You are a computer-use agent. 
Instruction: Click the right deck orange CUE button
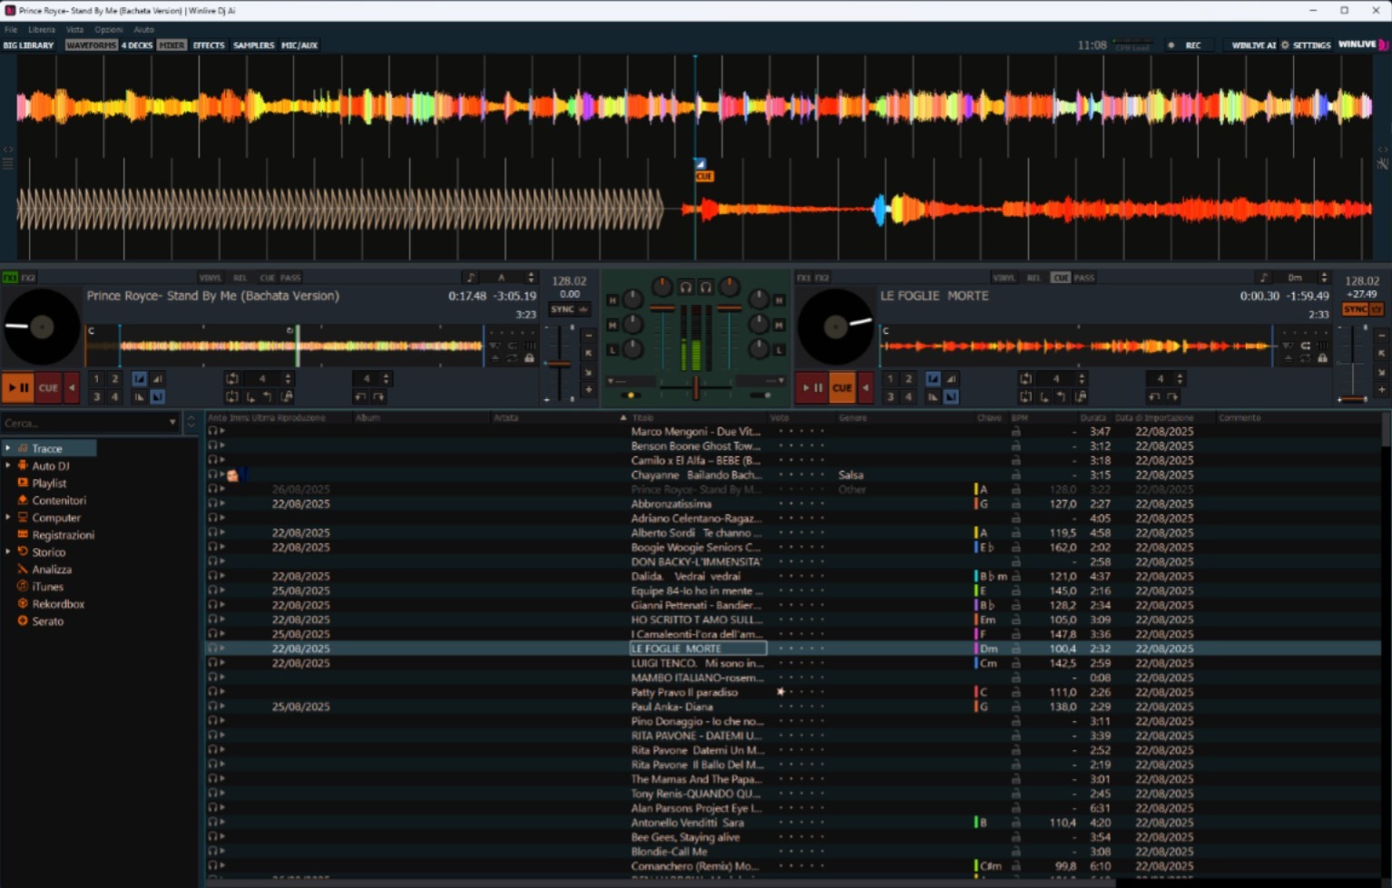(842, 387)
